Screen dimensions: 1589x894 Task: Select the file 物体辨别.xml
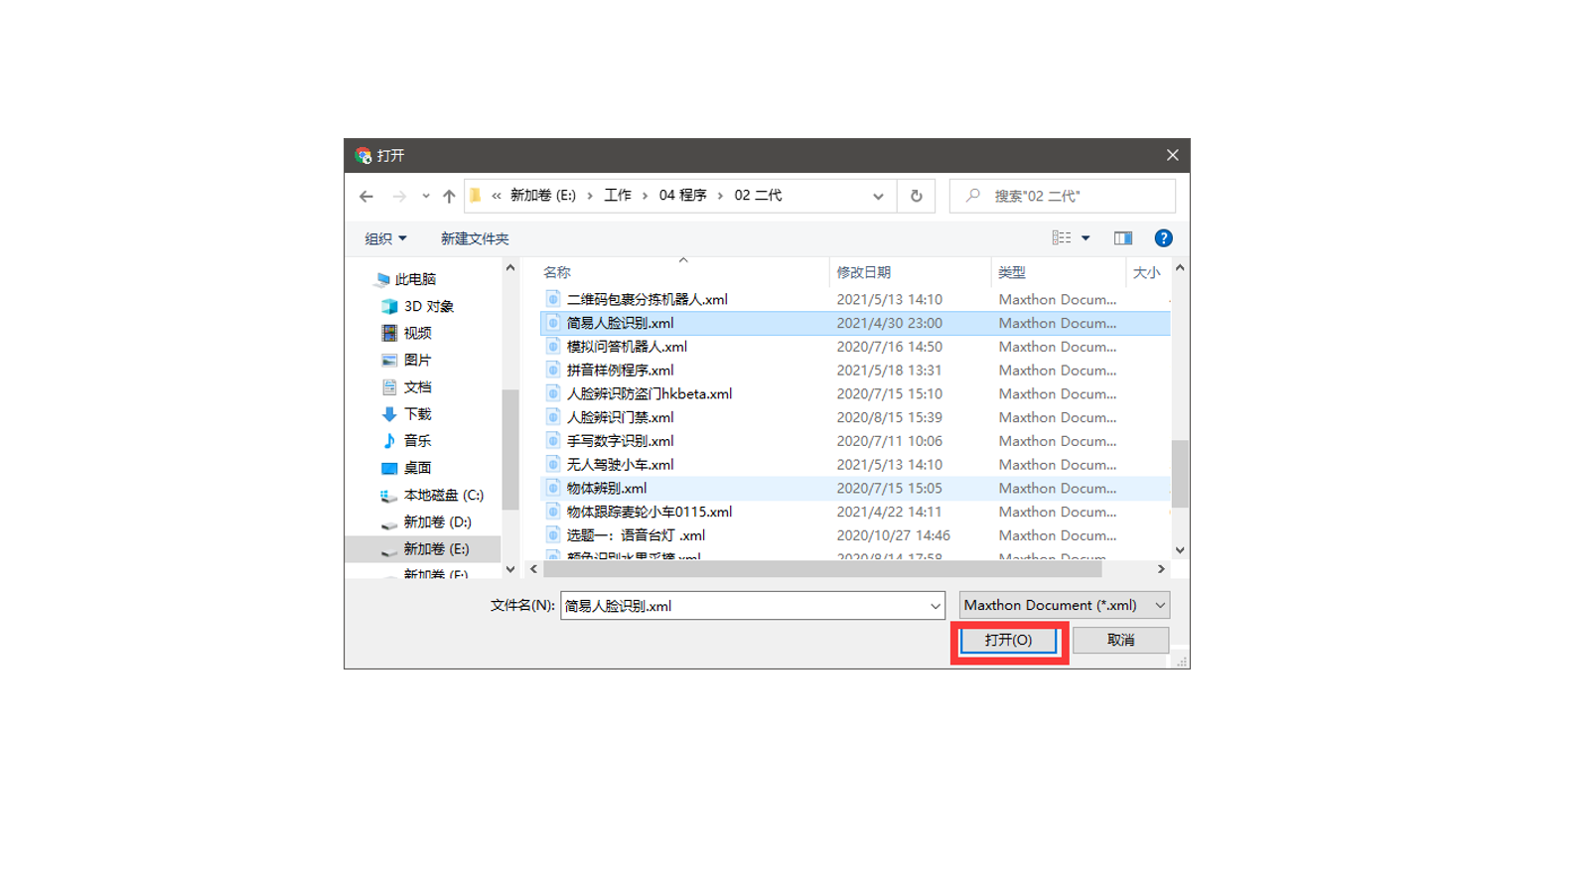606,489
